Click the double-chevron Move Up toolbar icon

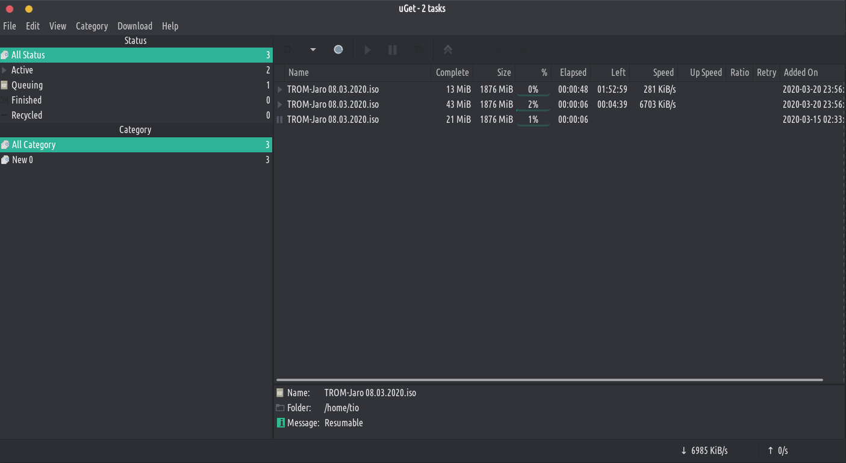point(448,50)
